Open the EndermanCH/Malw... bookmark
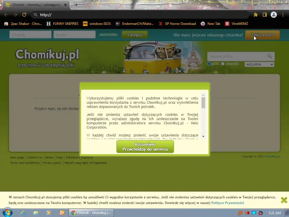This screenshot has width=289, height=217. pyautogui.click(x=135, y=24)
